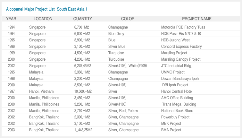Image resolution: width=242 pixels, height=138 pixels.
Task: Click the PROJECT NAME column header
Action: coord(196,19)
